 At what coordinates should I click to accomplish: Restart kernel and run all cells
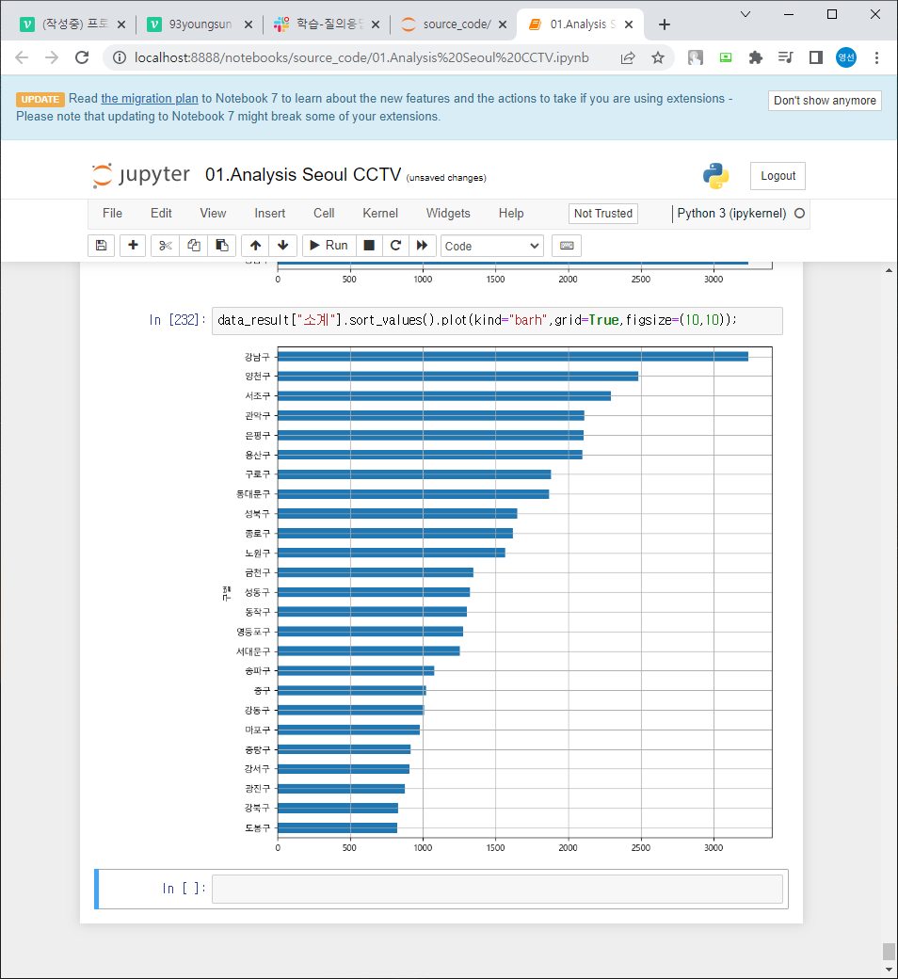pyautogui.click(x=422, y=246)
